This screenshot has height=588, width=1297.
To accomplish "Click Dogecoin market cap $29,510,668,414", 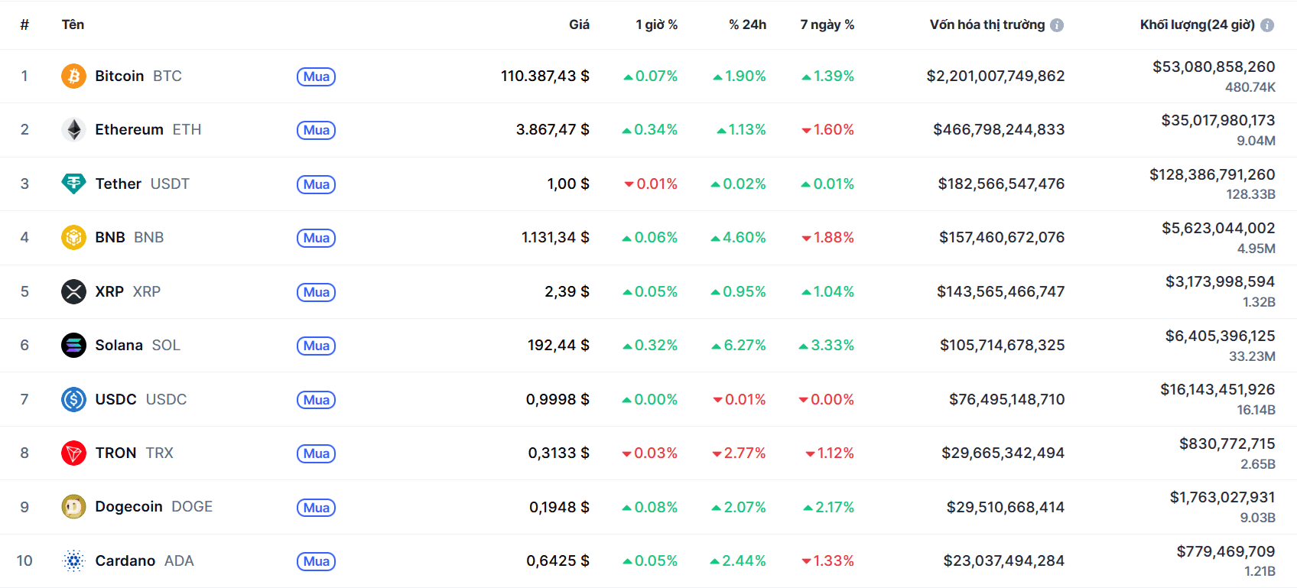I will coord(1006,507).
